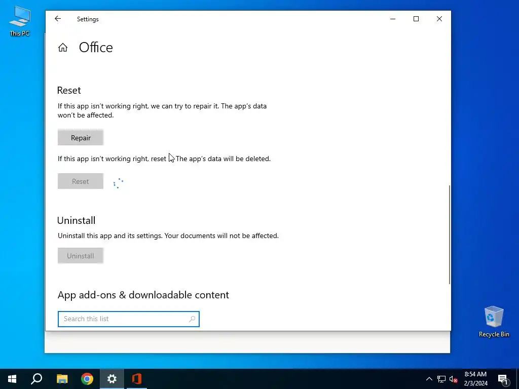Viewport: 519px width, 389px height.
Task: Select the Recycle Bin desktop icon
Action: click(494, 322)
